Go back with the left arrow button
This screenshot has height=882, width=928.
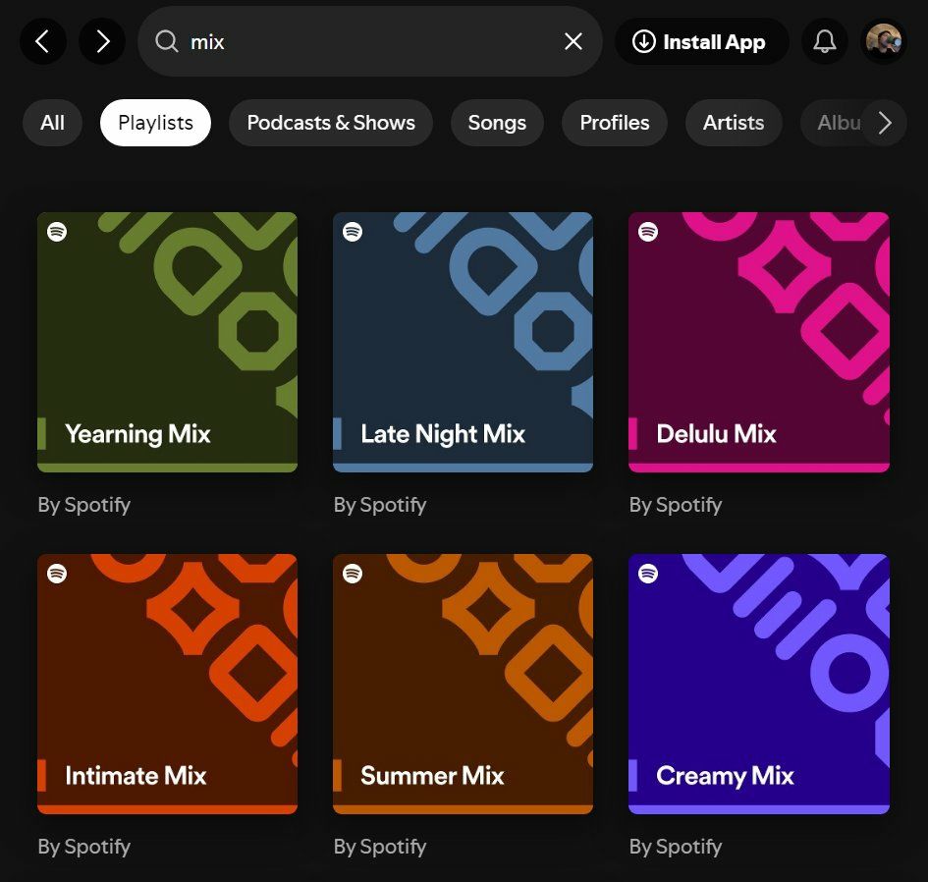click(42, 41)
